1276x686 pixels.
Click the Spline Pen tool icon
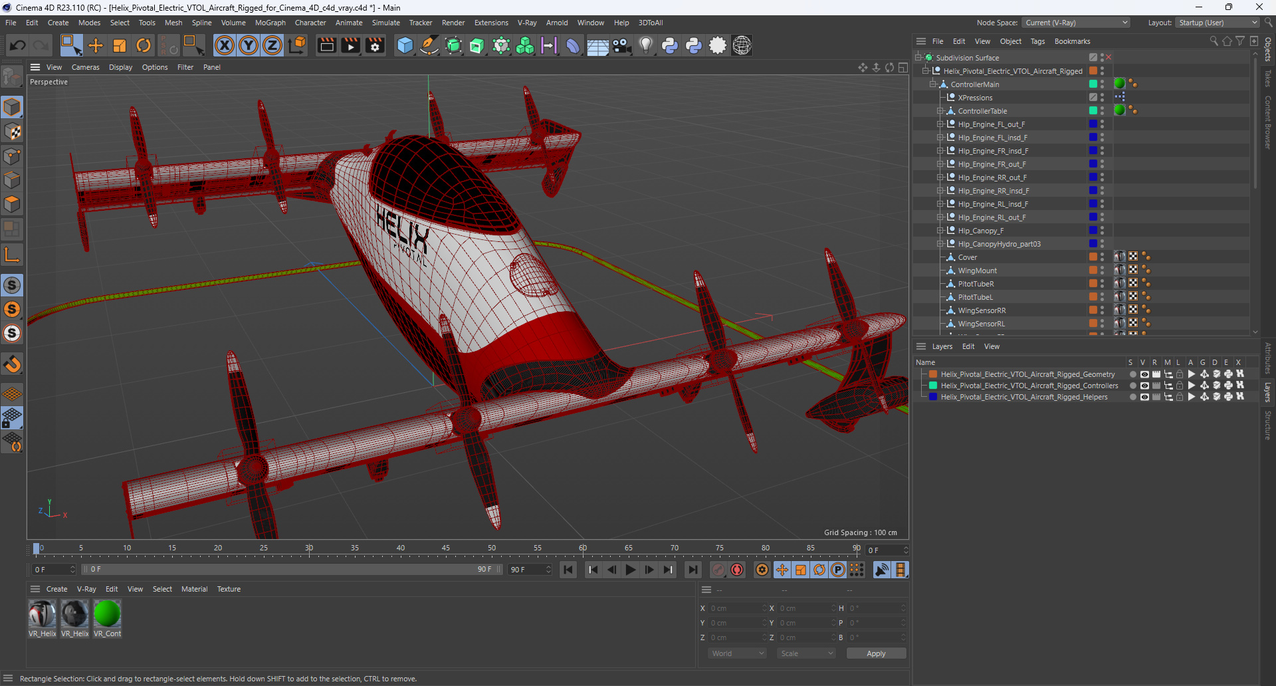click(429, 45)
